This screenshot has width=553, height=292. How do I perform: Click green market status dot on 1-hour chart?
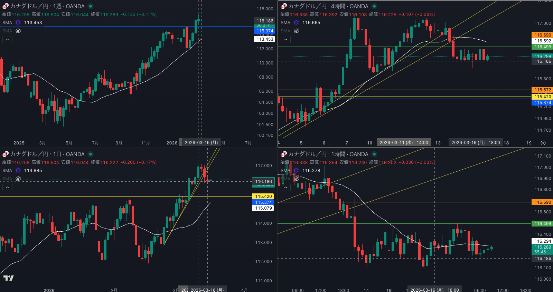point(374,154)
